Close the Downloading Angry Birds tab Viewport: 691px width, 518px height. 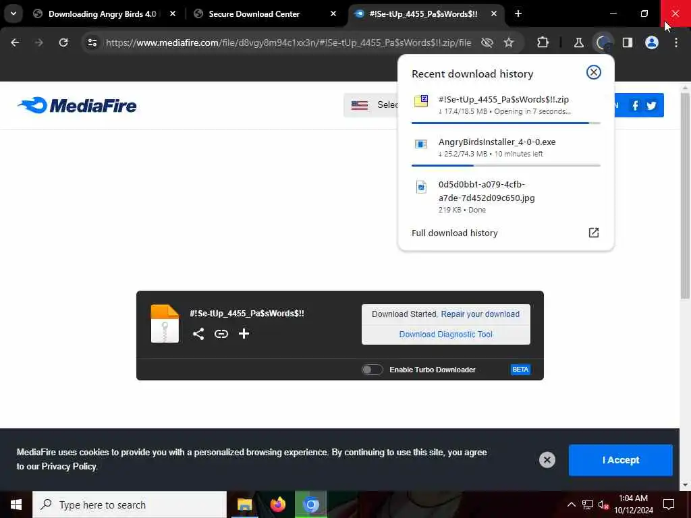pos(173,13)
